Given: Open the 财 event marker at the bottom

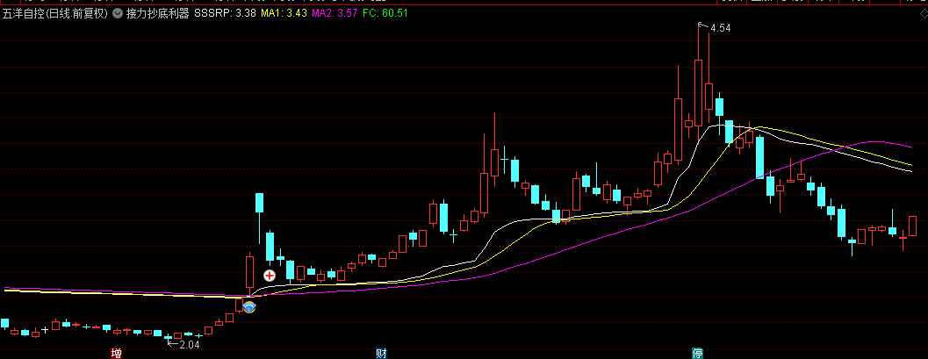Looking at the screenshot, I should point(381,354).
